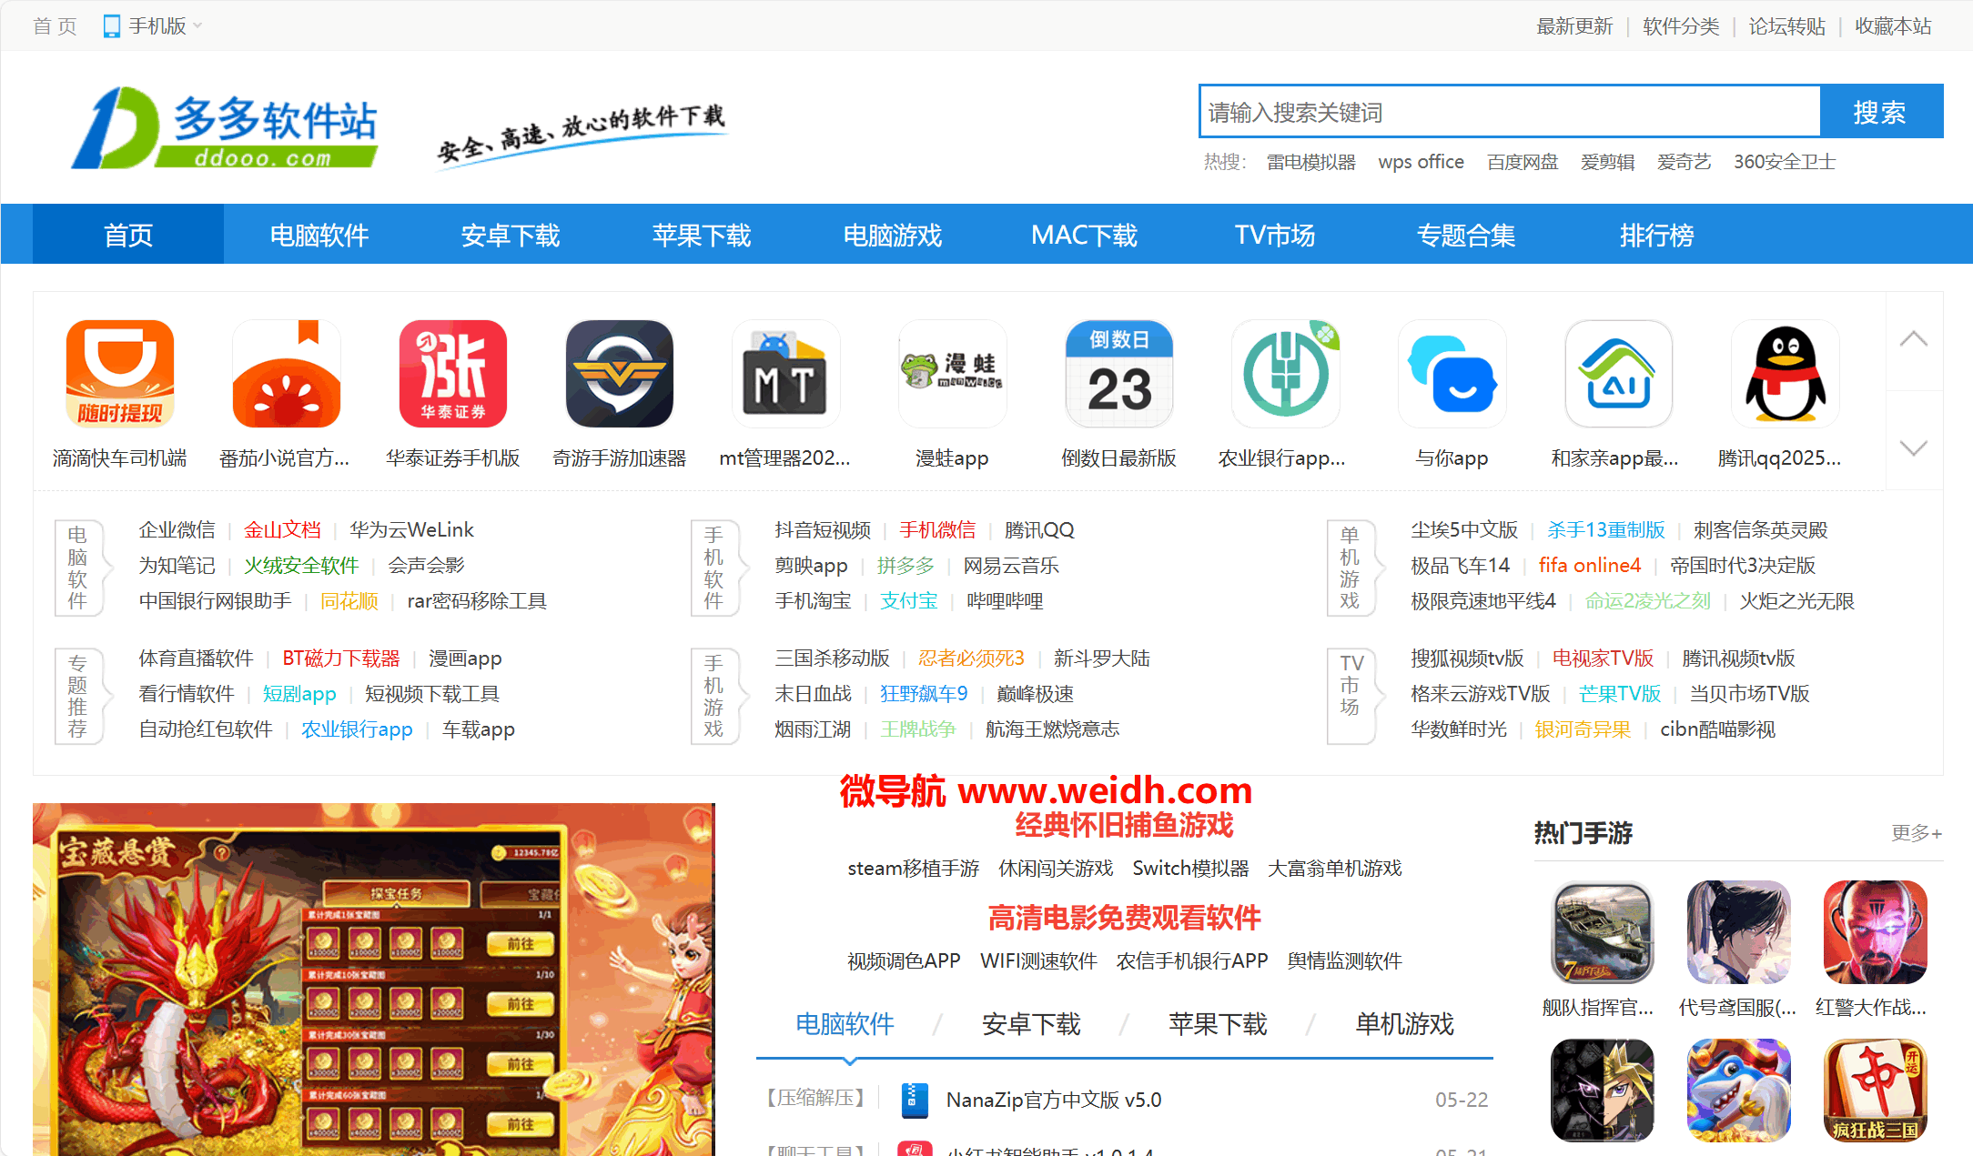Open the 倒数日 calendar icon
This screenshot has width=1973, height=1156.
point(1118,374)
